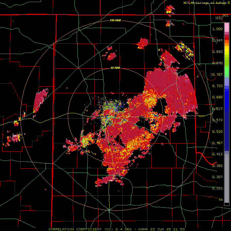231x231 pixels.
Task: Click the 'NEXLAB-College of DuPage' credit text
Action: coord(205,3)
